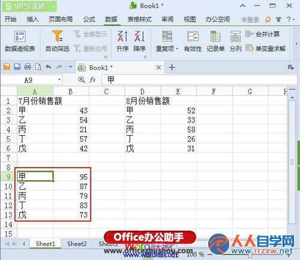
Task: Open the 重复项 duplicates tool
Action: point(167,41)
